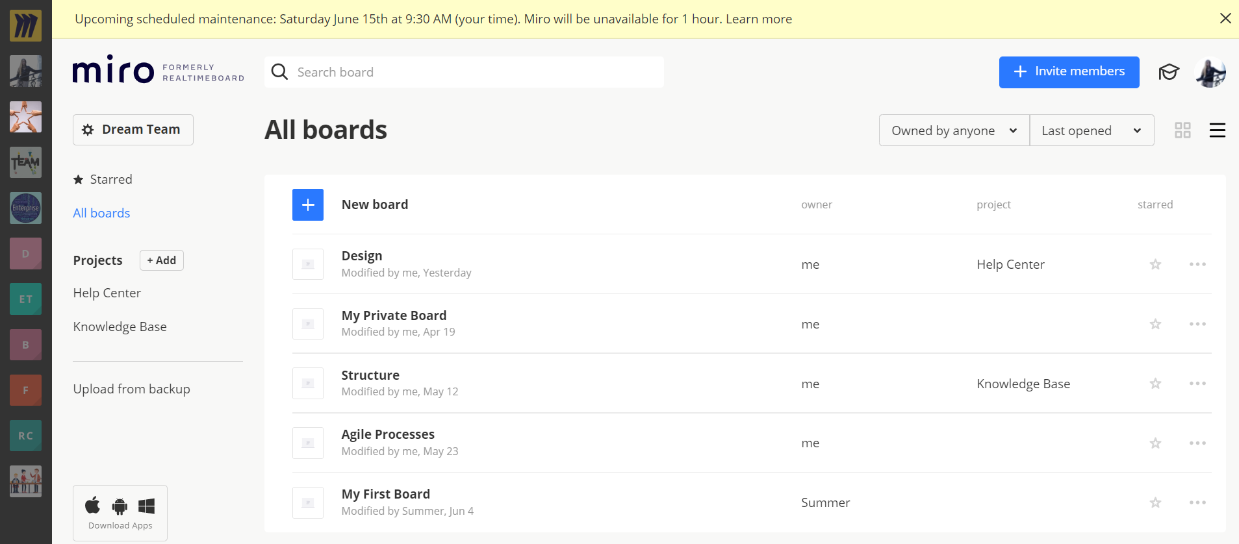1239x544 pixels.
Task: Open more options for Design board
Action: (x=1197, y=264)
